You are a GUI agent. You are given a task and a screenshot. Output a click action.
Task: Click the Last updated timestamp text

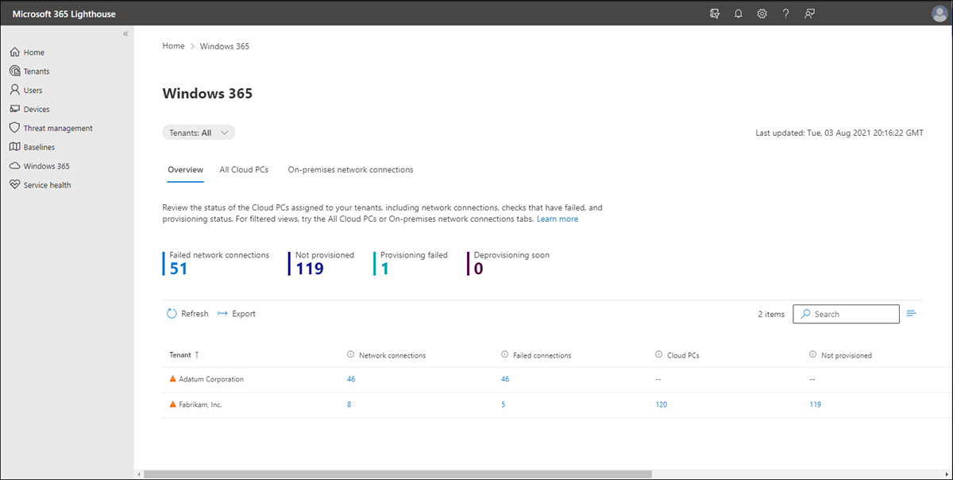[x=839, y=133]
